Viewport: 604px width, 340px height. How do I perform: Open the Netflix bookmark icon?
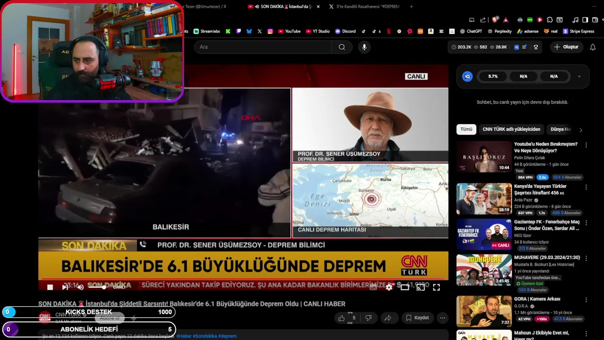[x=389, y=31]
